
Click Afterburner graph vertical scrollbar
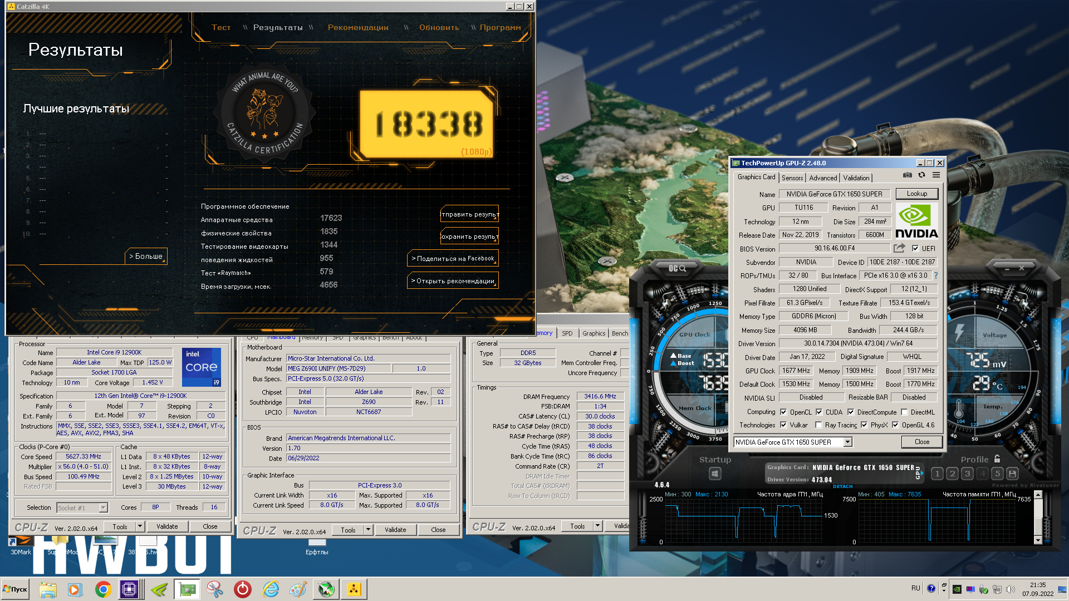pos(1037,518)
